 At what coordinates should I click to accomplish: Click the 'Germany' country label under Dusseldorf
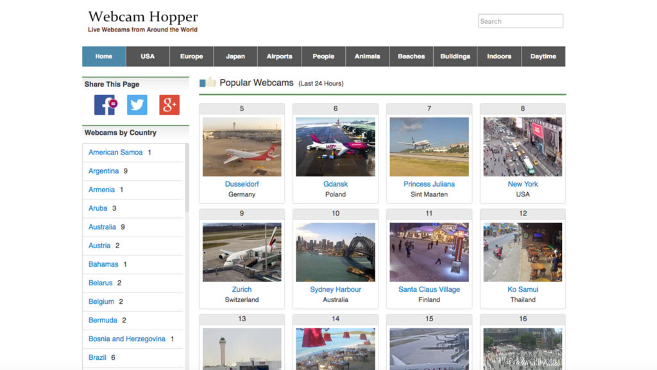(x=242, y=195)
